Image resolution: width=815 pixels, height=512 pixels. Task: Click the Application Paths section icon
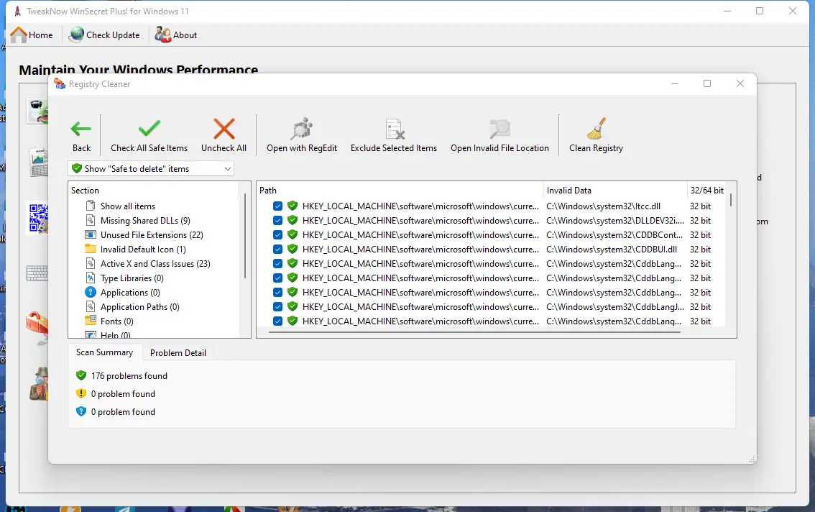[x=91, y=306]
